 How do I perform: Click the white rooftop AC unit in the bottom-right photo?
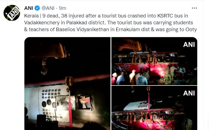[138, 106]
